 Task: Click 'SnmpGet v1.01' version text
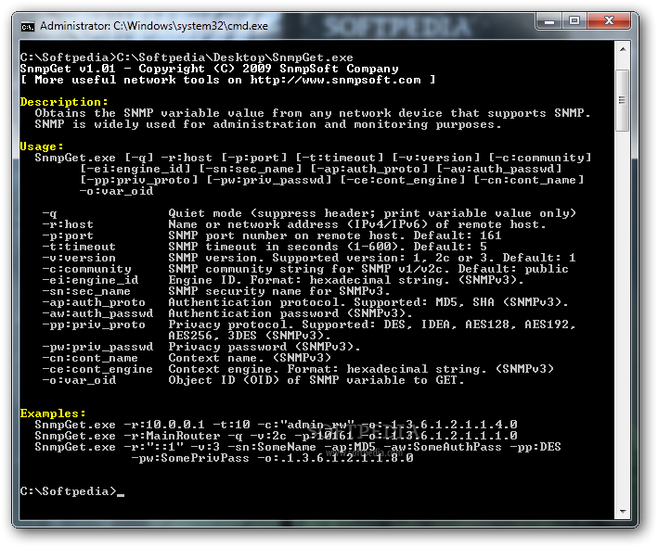click(68, 69)
